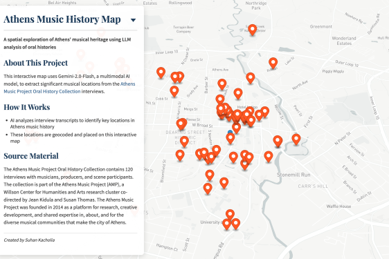Click the Athens Ave street label
Screen dimensions: 389x259
(220, 70)
